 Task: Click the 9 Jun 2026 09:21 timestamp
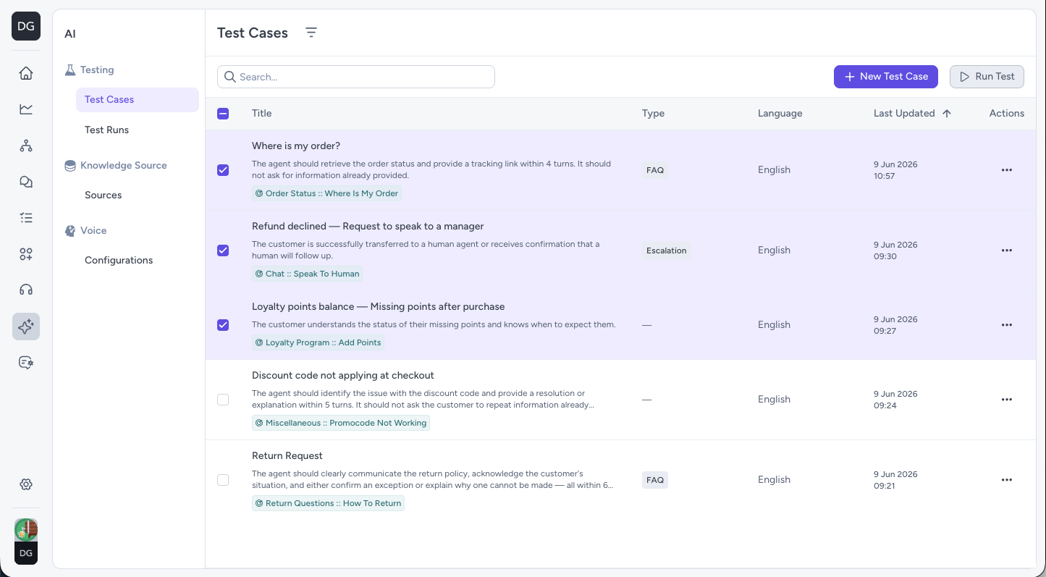[x=895, y=480]
